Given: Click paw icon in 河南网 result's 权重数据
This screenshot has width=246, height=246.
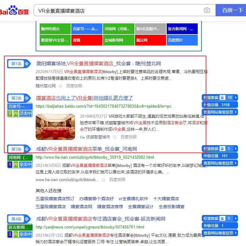Looking at the screenshot, I should tap(222, 149).
